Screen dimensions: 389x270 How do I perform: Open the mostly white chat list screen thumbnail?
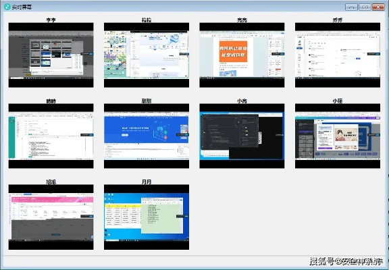pyautogui.click(x=338, y=55)
